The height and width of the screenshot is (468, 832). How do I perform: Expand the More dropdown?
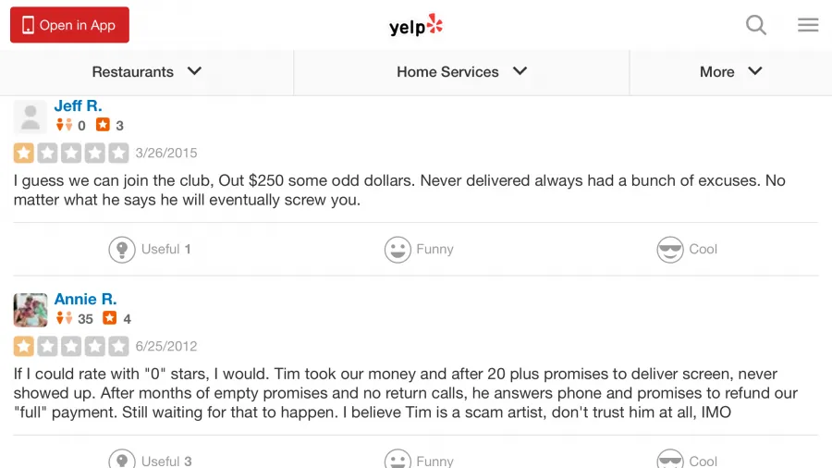coord(730,72)
